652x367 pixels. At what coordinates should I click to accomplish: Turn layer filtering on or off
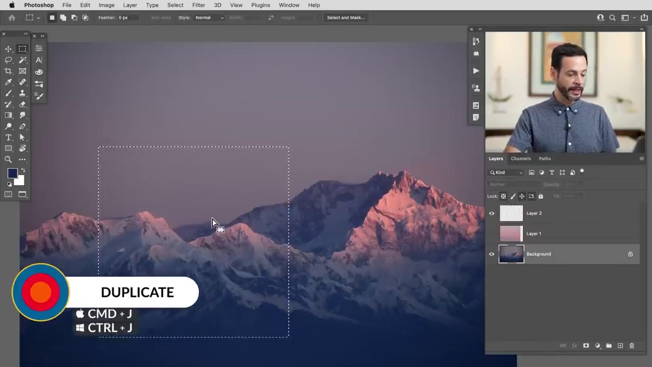(582, 171)
